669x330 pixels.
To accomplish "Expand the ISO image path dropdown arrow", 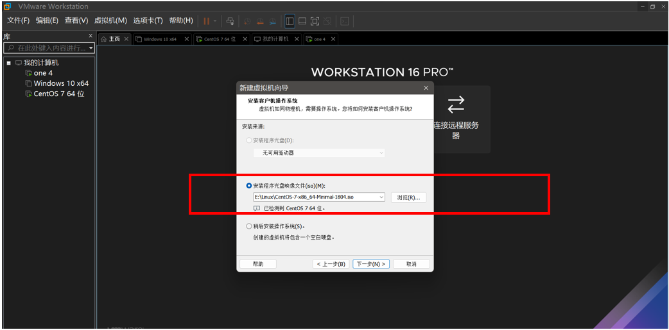I will 381,197.
